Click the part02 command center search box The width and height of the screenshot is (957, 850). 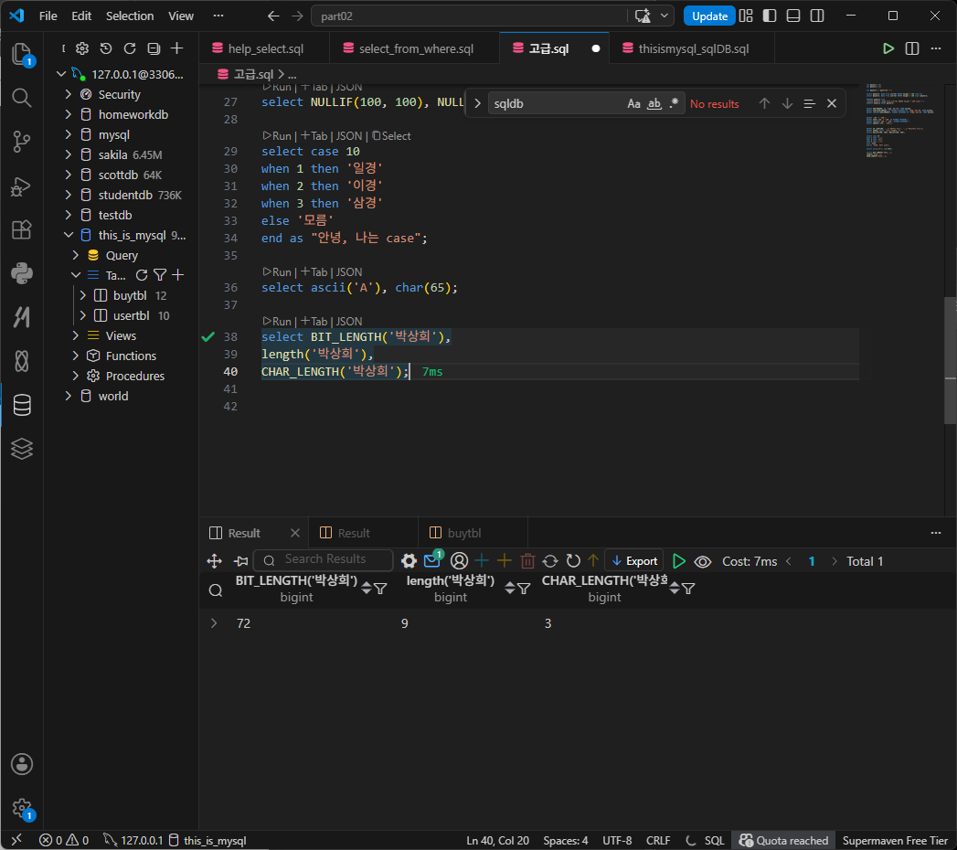[x=470, y=16]
